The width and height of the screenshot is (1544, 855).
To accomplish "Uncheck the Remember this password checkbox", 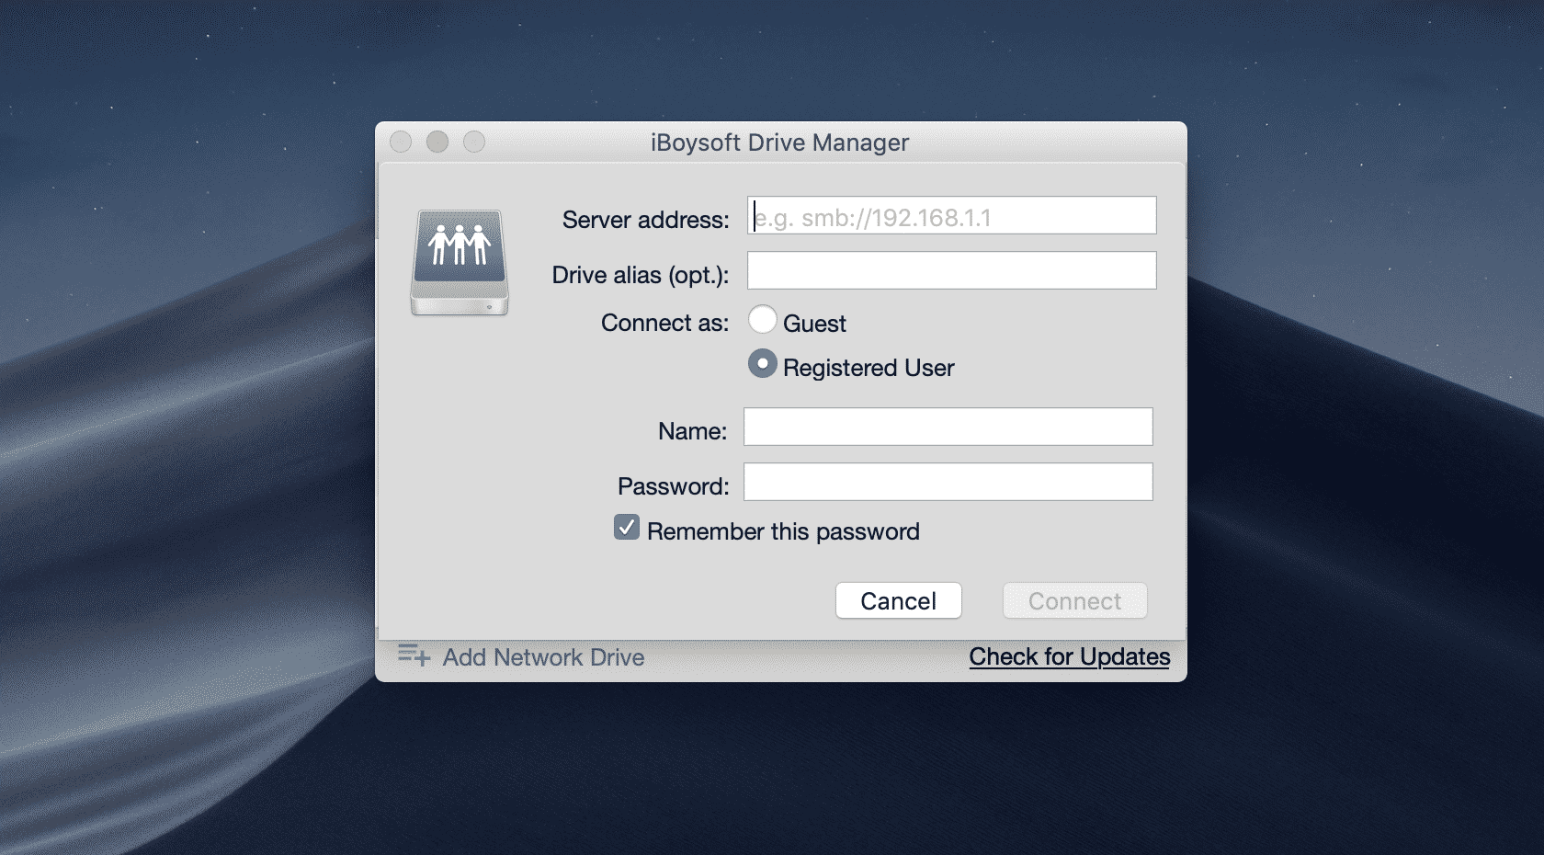I will [627, 528].
